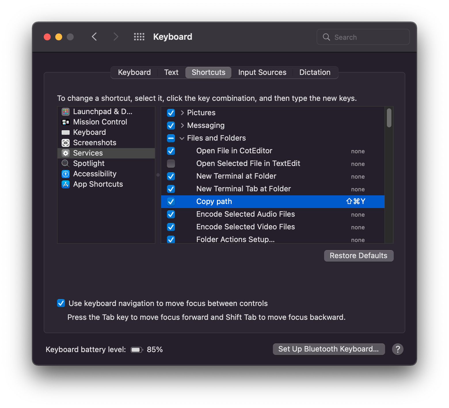Viewport: 449px width, 408px height.
Task: Toggle keyboard navigation focus checkbox
Action: point(61,303)
